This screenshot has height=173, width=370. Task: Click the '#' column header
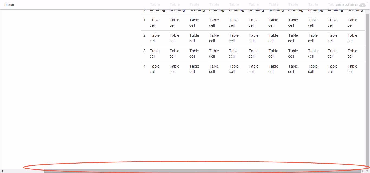click(x=144, y=10)
